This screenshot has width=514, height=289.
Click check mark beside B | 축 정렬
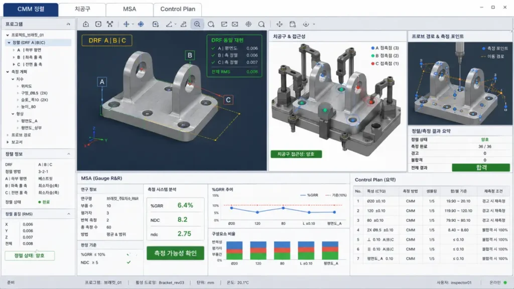(x=213, y=55)
